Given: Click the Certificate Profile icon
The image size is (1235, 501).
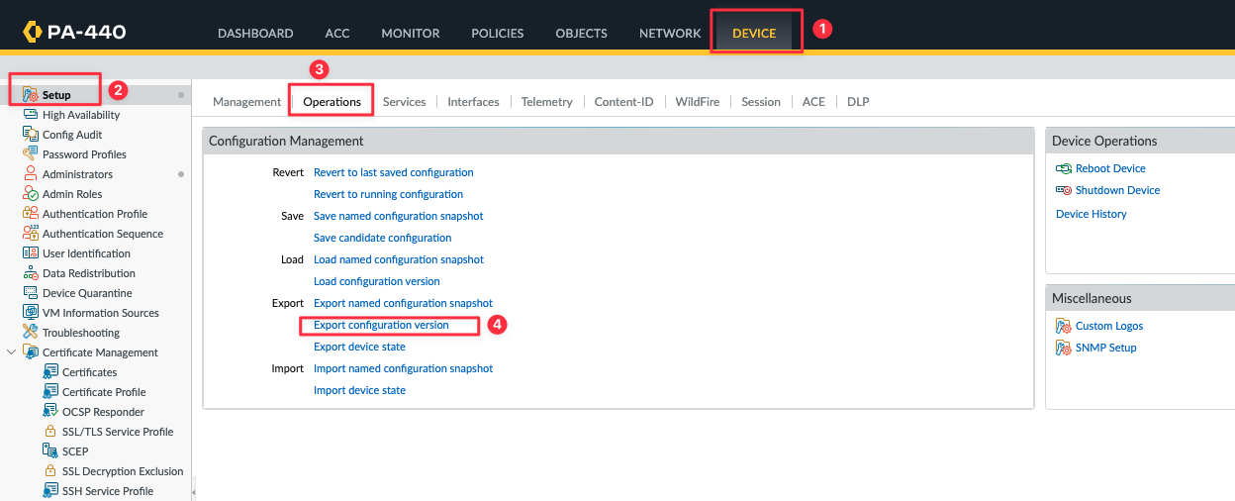Looking at the screenshot, I should tap(50, 392).
